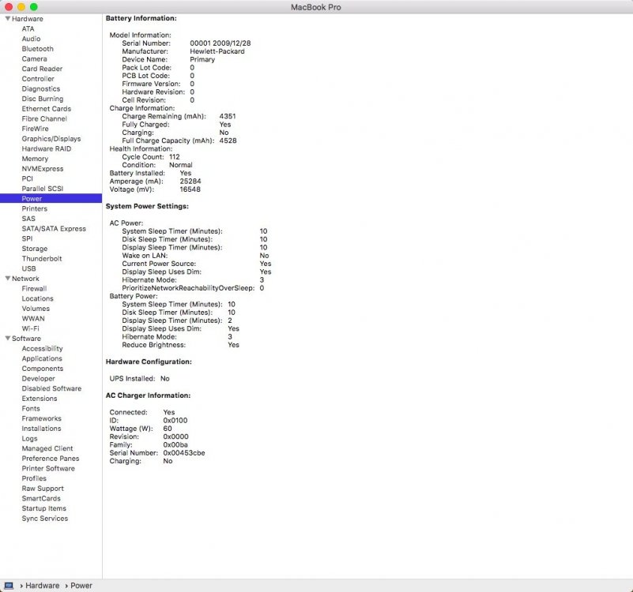Select NVMExpress in the sidebar

(x=43, y=169)
